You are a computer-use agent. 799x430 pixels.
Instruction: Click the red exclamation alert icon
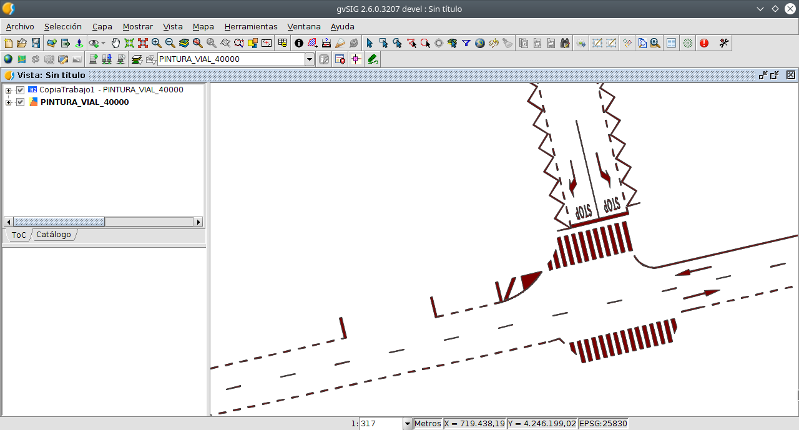tap(704, 43)
